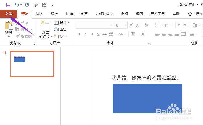Toggle align text right

pos(170,34)
